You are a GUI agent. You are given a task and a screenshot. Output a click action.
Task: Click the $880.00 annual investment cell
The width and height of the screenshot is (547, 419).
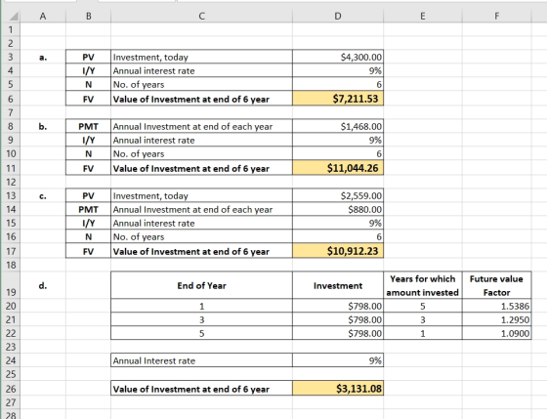pyautogui.click(x=338, y=209)
